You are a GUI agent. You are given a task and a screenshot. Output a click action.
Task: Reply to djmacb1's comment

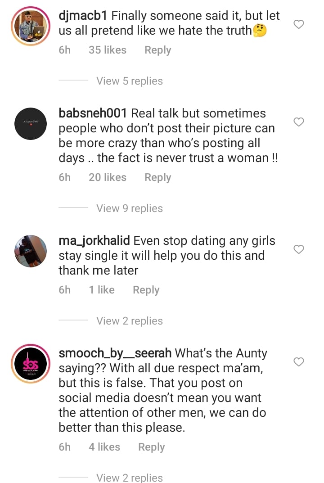click(x=157, y=50)
